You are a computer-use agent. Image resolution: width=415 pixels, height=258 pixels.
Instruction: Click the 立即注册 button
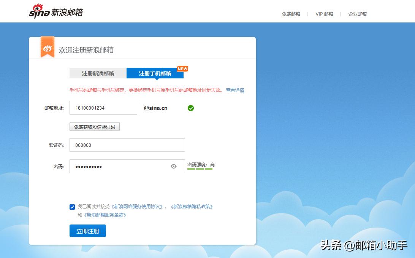point(88,231)
